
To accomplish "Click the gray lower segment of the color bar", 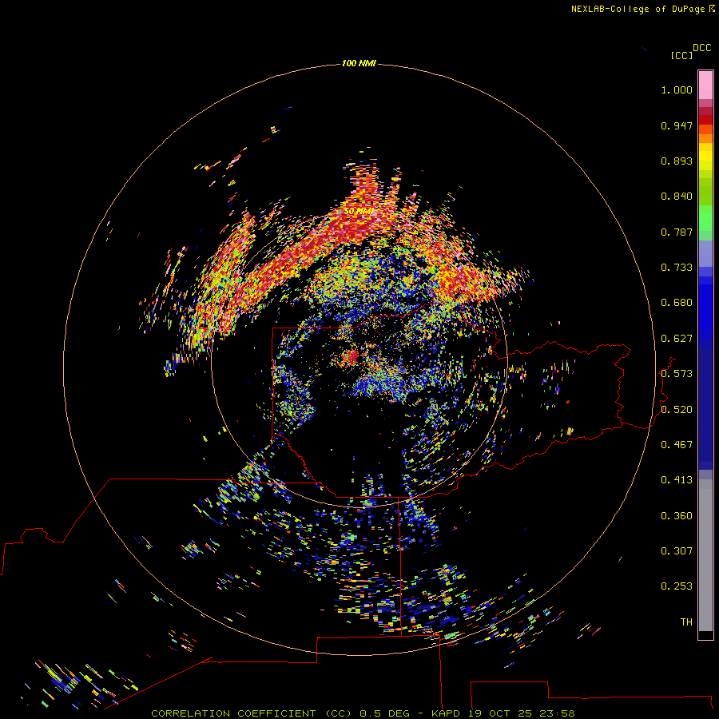I will [705, 555].
